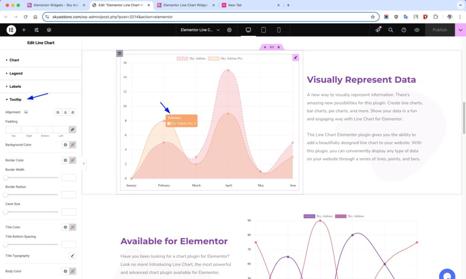Open Title Color global colors globe
Viewport: 466px width, 279px height.
click(66, 227)
